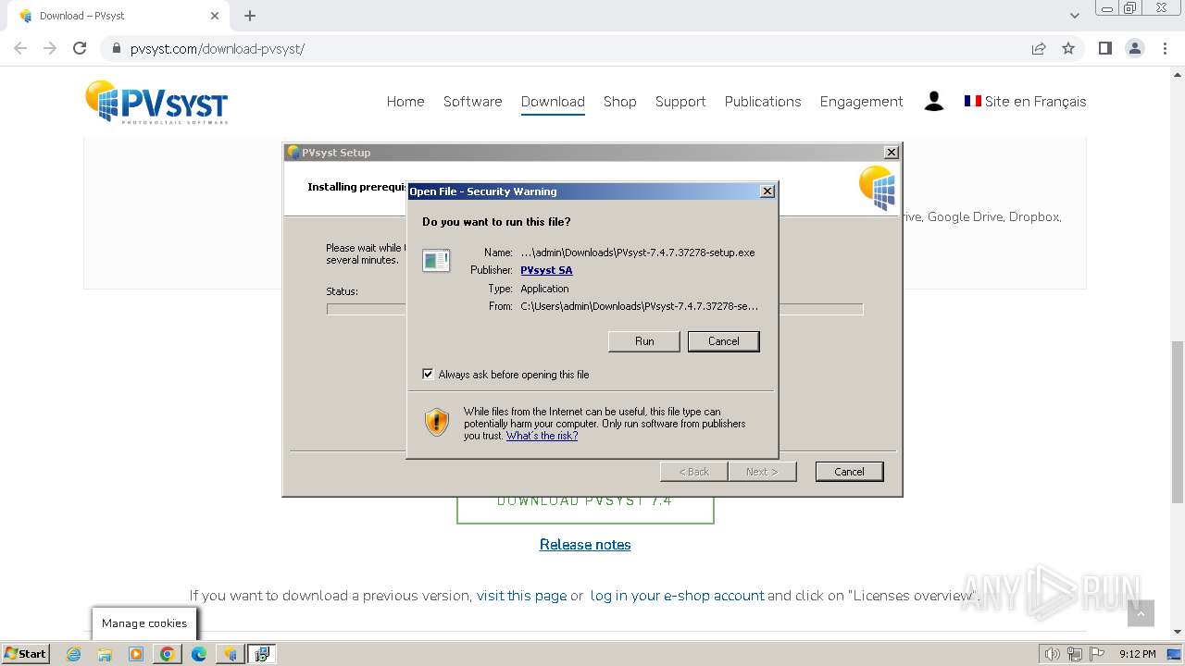This screenshot has height=666, width=1185.
Task: Open a new browser tab
Action: pos(250,16)
